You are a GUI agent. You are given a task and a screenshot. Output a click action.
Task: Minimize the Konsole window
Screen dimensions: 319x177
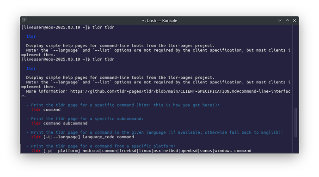pos(280,20)
